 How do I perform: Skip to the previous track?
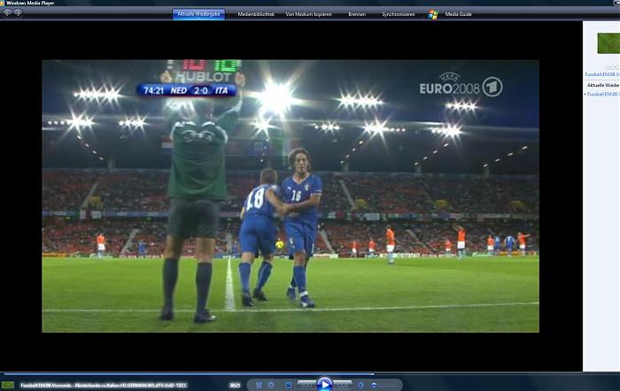pyautogui.click(x=307, y=385)
